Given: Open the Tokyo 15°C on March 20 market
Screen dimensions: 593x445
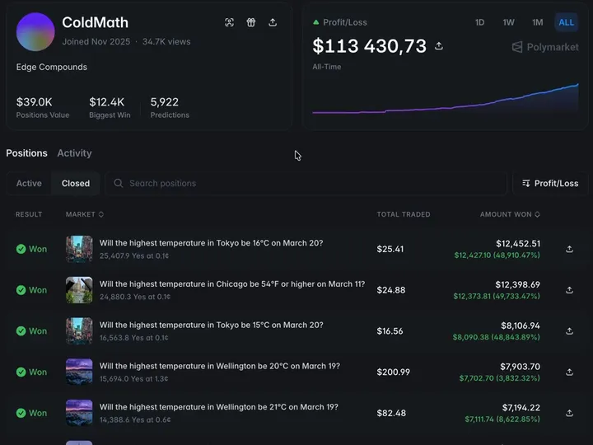Looking at the screenshot, I should (x=212, y=325).
